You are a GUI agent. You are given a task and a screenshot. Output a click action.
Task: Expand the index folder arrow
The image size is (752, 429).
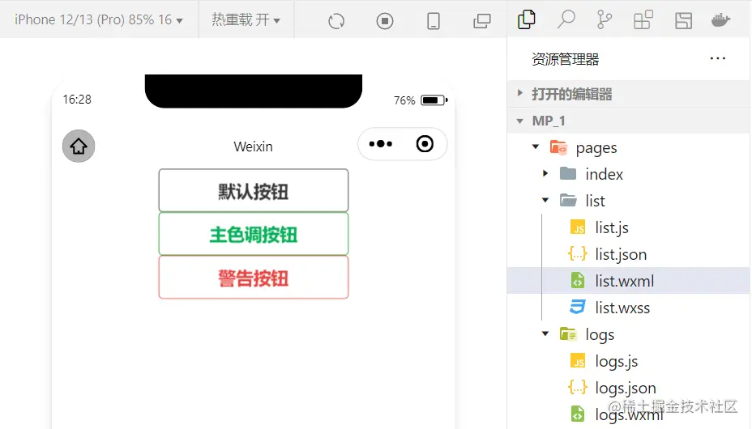[545, 173]
